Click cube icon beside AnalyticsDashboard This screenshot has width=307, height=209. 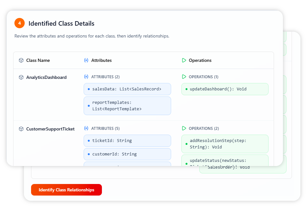coord(21,77)
